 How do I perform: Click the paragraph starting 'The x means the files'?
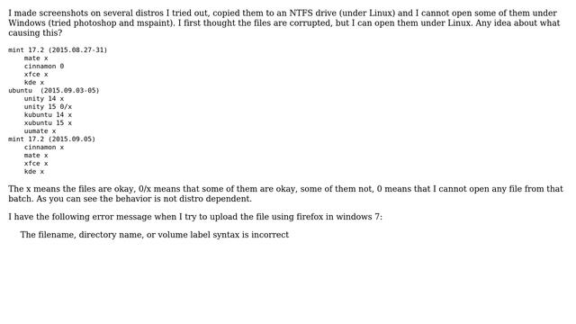click(285, 193)
